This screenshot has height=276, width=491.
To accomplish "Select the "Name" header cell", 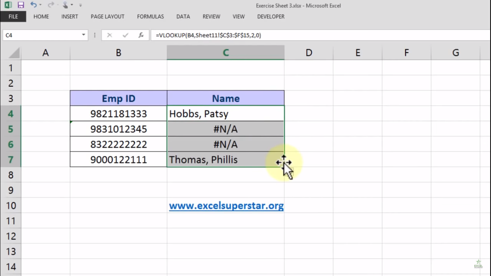I will (226, 98).
